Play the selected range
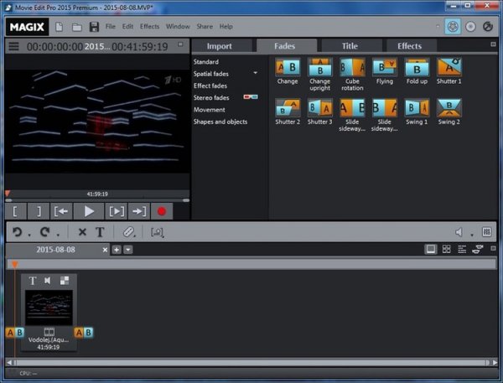503x383 pixels. pyautogui.click(x=117, y=211)
